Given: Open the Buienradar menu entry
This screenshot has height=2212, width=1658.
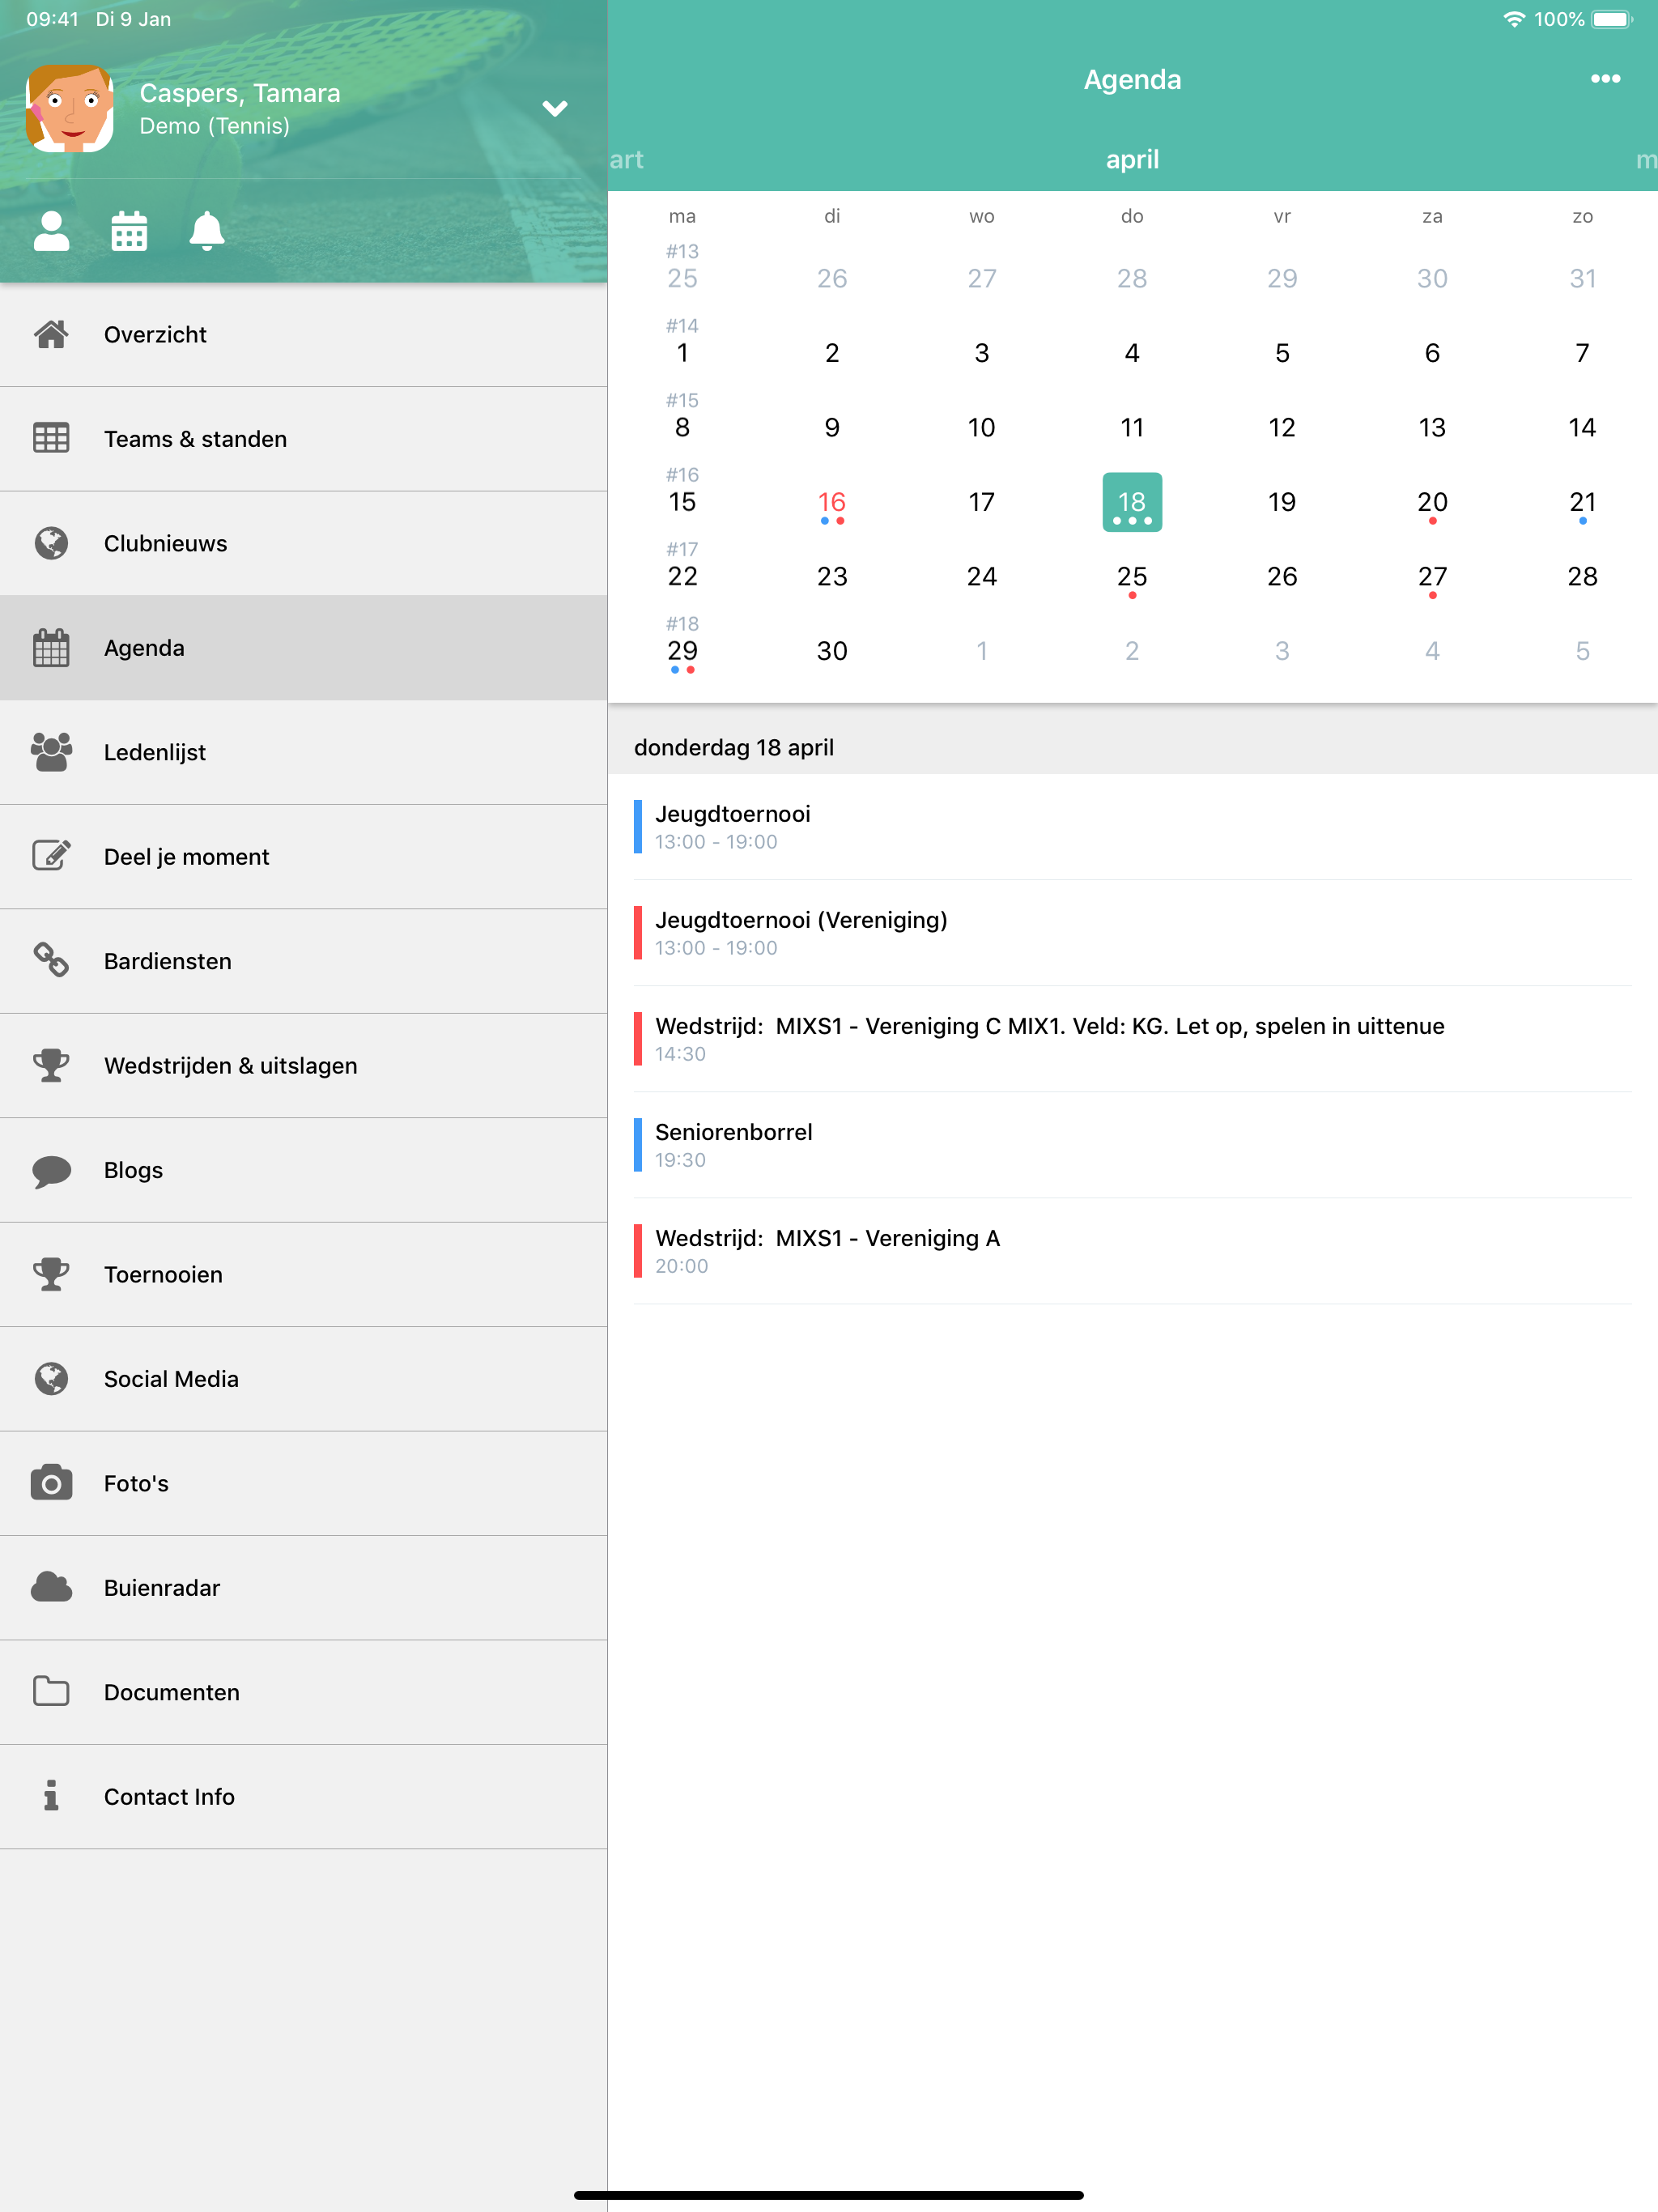Looking at the screenshot, I should (x=304, y=1588).
